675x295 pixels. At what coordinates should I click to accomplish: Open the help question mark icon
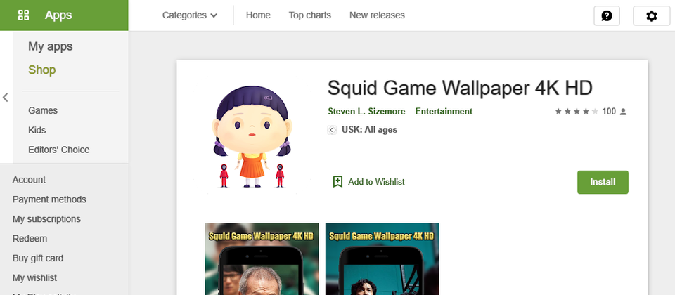pos(607,16)
